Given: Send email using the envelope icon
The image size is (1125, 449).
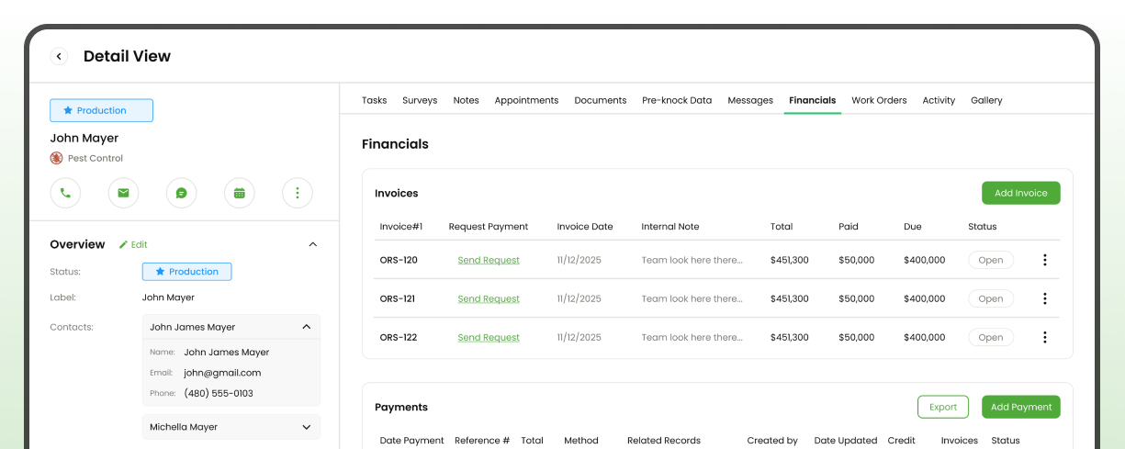Looking at the screenshot, I should pyautogui.click(x=123, y=193).
